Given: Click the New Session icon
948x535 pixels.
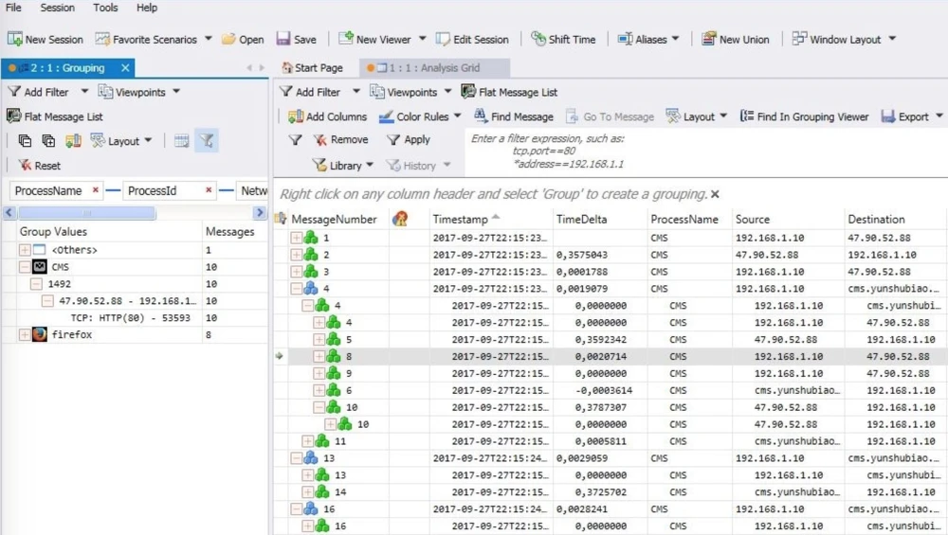Looking at the screenshot, I should pos(15,40).
